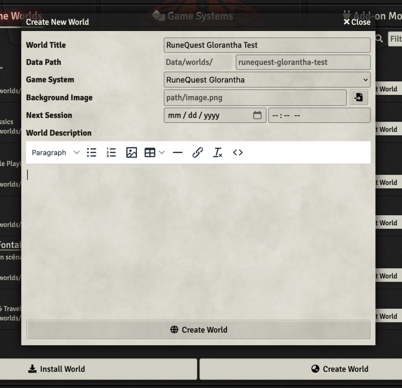The height and width of the screenshot is (388, 402).
Task: Switch to the Add-on Modules tab
Action: [372, 16]
